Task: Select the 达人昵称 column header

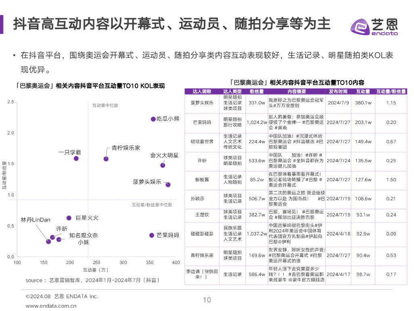Action: pos(202,91)
